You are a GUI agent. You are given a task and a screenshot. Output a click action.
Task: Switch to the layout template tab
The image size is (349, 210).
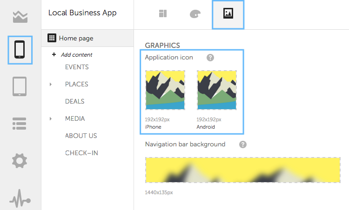click(x=163, y=13)
